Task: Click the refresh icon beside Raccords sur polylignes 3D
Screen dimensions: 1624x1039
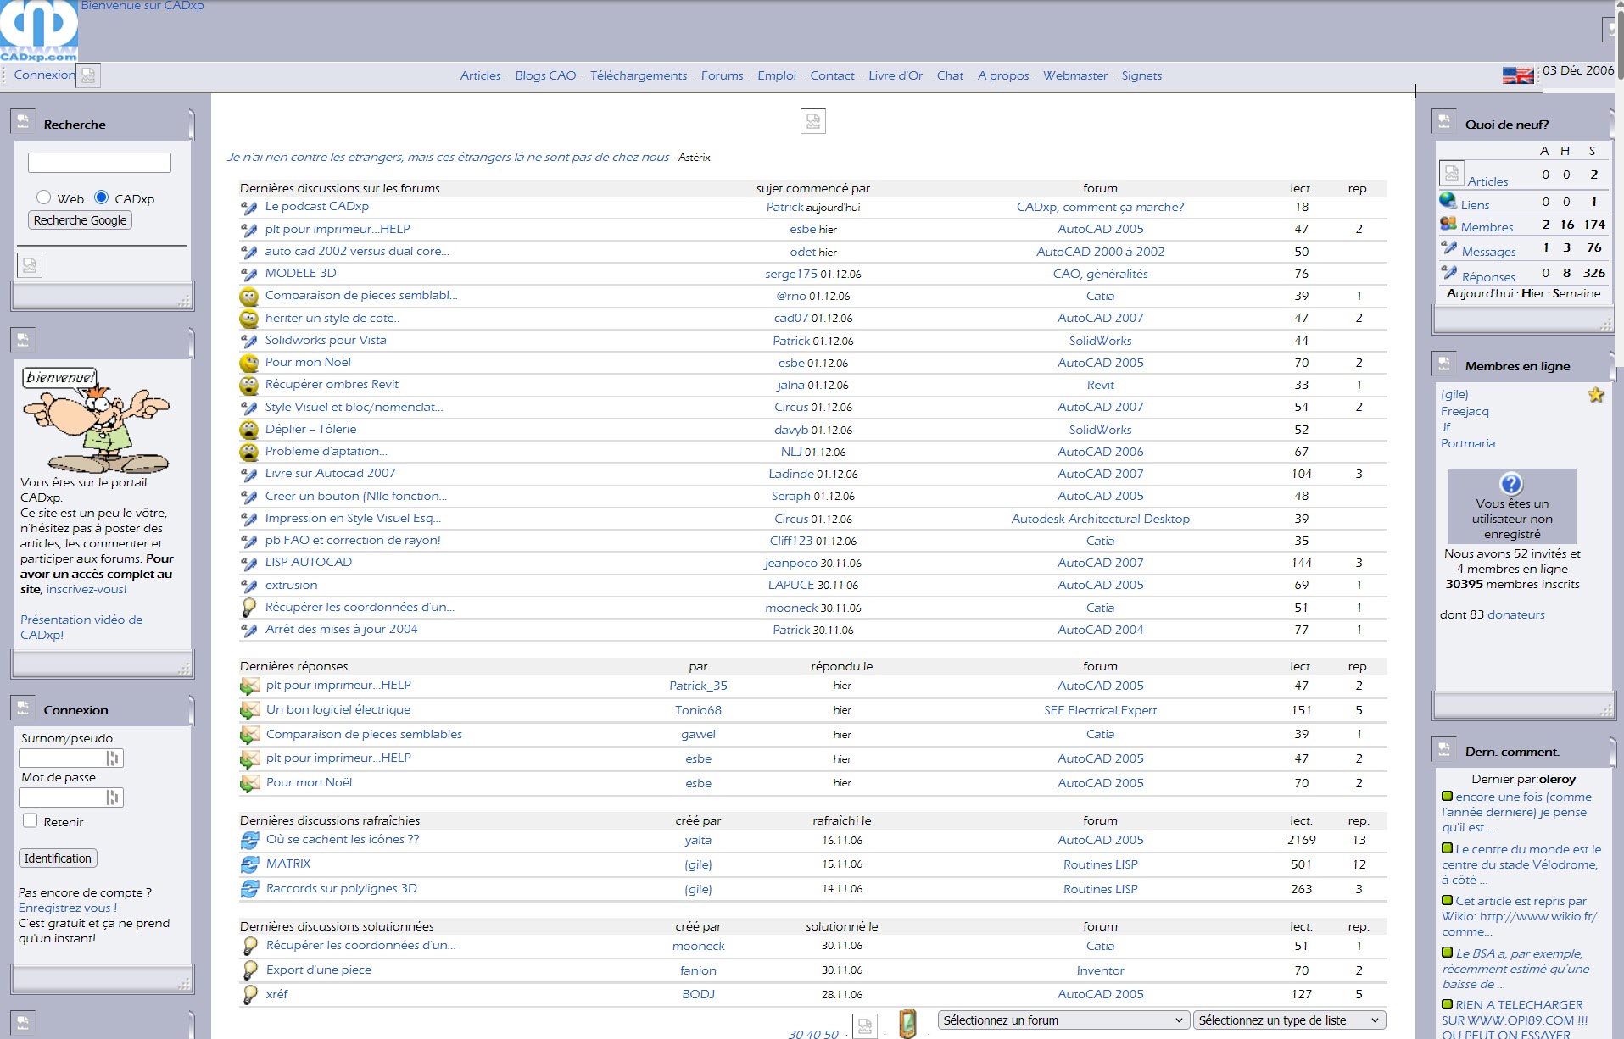Action: [x=249, y=889]
